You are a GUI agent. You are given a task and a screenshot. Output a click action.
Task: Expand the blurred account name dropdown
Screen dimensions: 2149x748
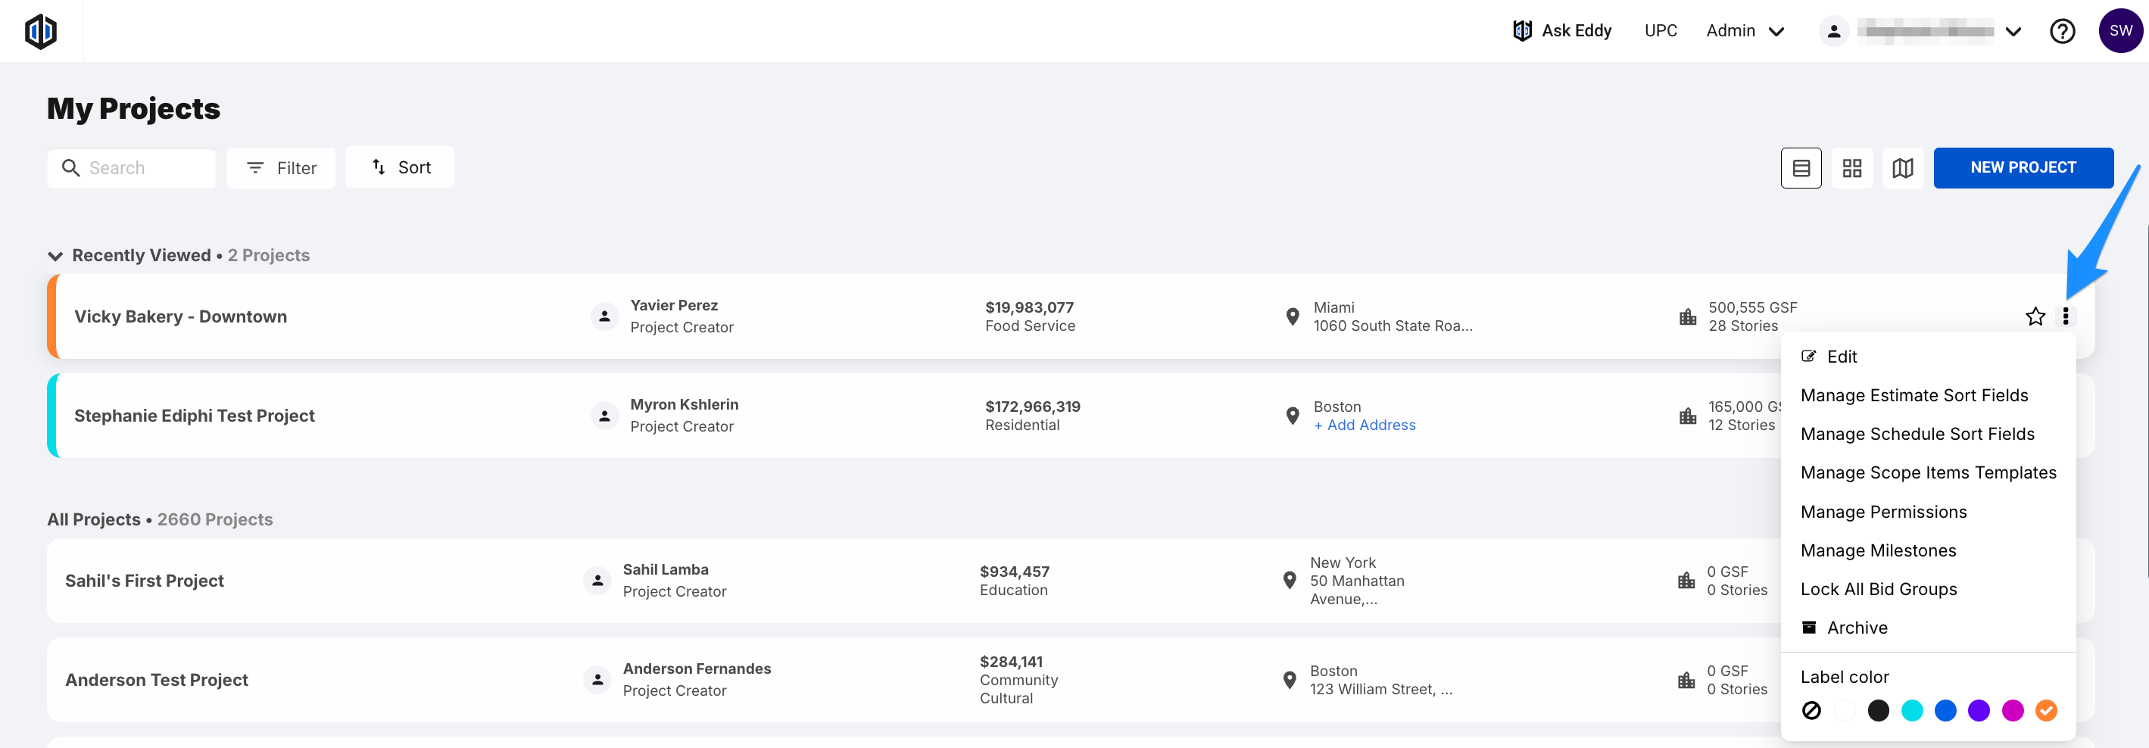pos(2013,32)
